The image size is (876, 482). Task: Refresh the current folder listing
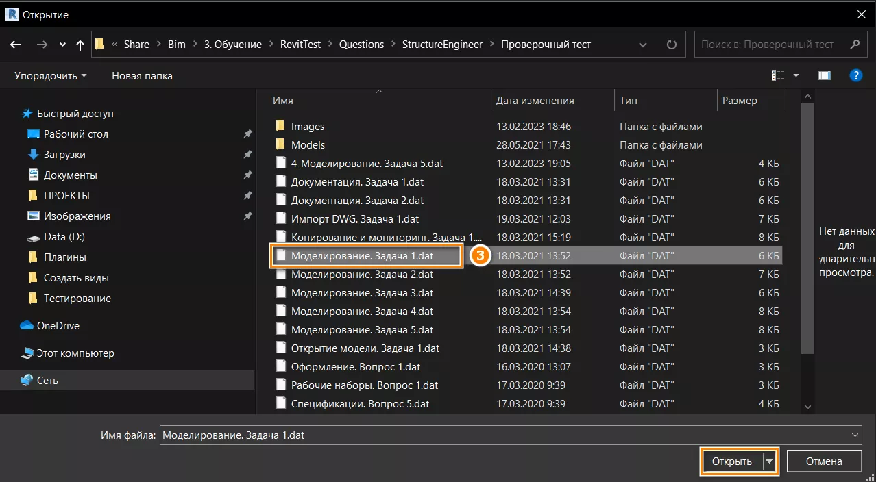click(x=671, y=45)
